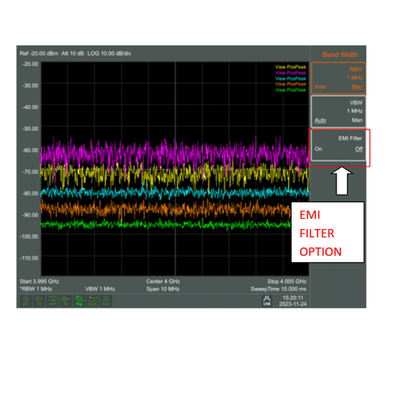Click the orange View PosPeak trace label
This screenshot has width=395, height=395.
pos(291,84)
